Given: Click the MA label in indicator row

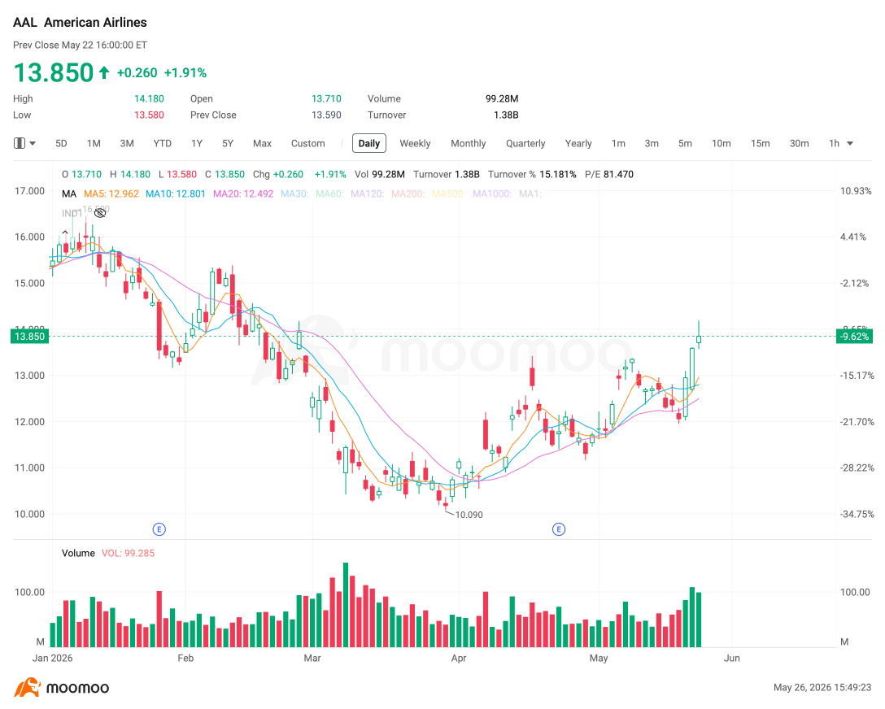Looking at the screenshot, I should [69, 194].
